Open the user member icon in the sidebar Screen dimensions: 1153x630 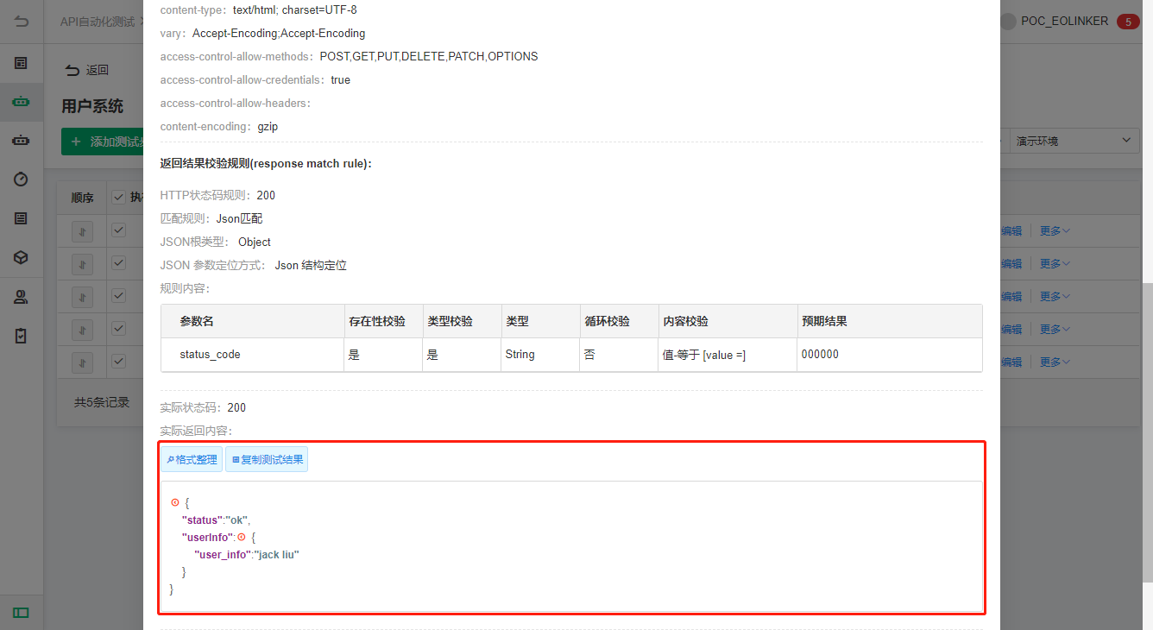click(22, 297)
